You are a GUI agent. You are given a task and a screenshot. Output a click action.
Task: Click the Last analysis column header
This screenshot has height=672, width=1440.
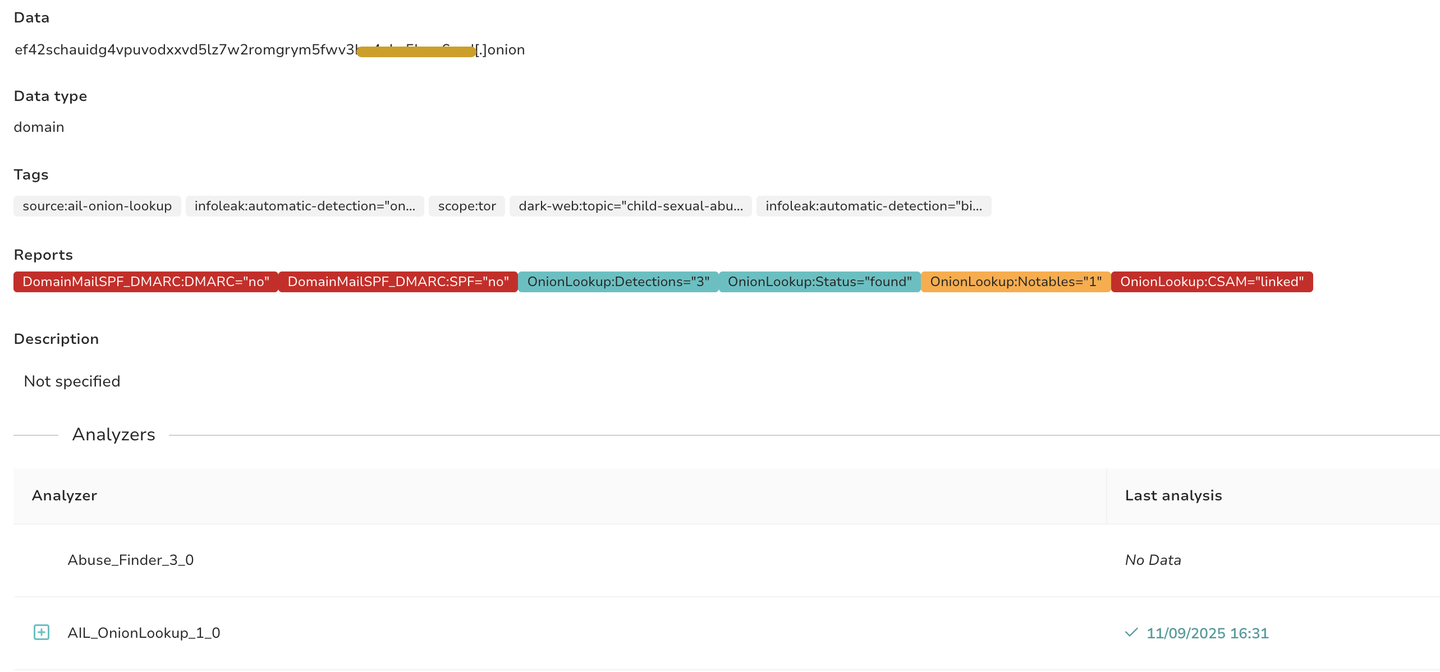click(x=1173, y=495)
